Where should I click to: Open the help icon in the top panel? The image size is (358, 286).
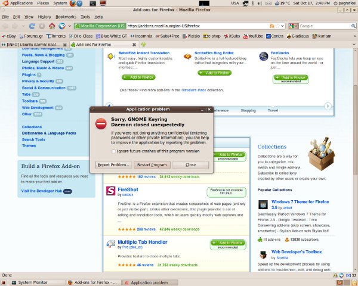click(79, 3)
